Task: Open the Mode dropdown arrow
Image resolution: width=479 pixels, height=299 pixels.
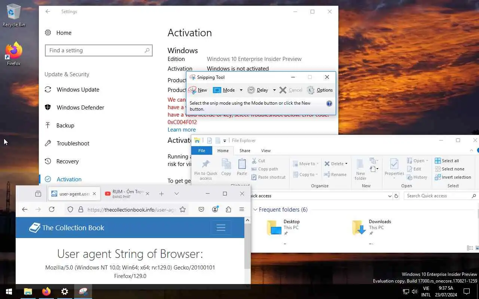Action: click(x=241, y=90)
